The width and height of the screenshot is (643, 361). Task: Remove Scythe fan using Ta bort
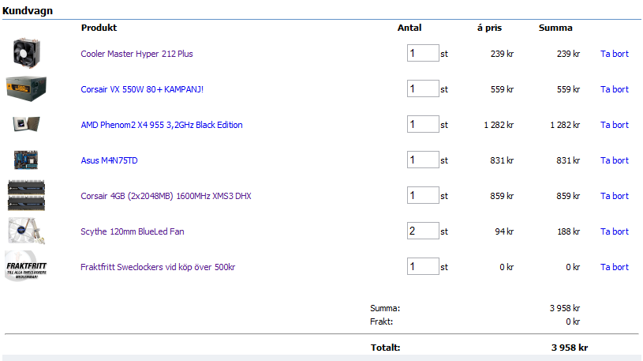[x=614, y=231]
